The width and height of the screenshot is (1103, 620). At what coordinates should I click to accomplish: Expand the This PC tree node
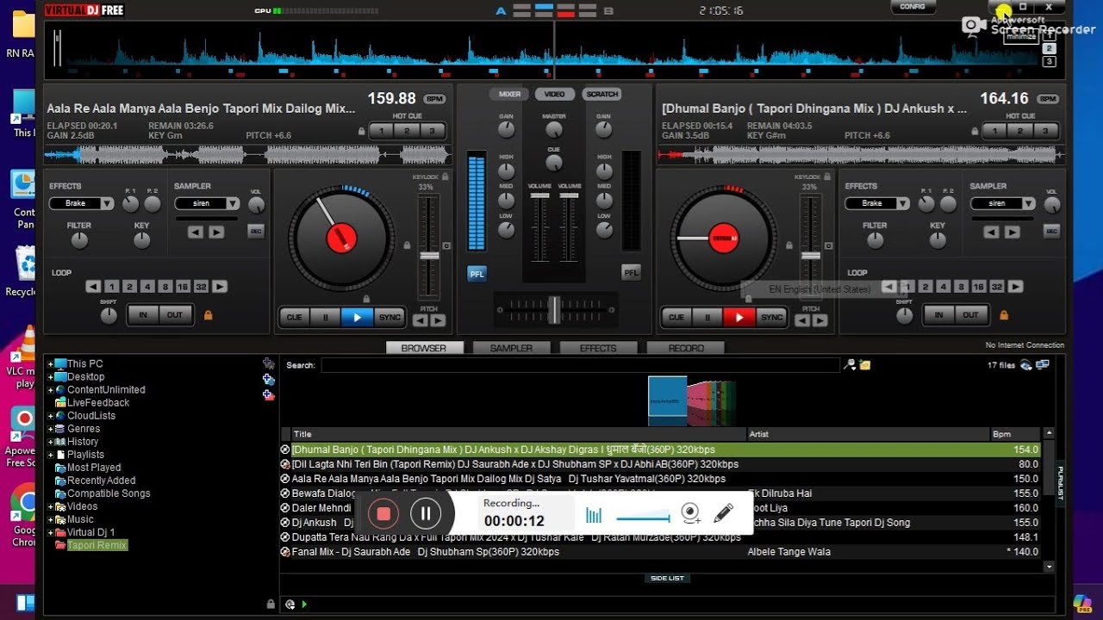point(51,364)
